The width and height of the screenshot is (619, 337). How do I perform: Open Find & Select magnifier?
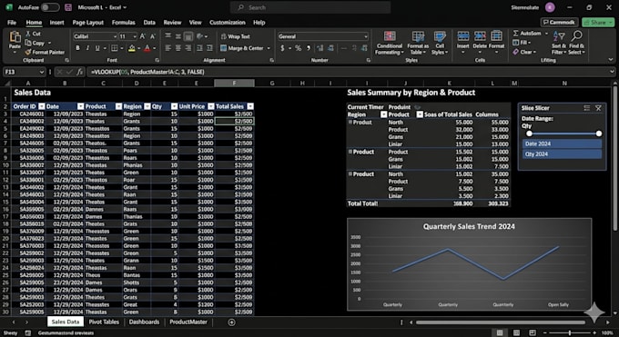click(576, 43)
